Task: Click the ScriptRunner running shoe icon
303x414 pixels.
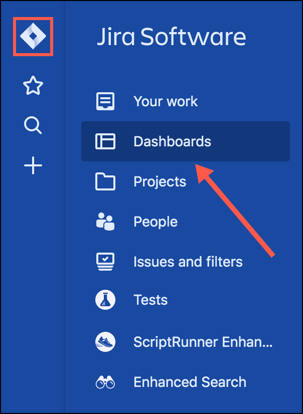Action: pyautogui.click(x=105, y=342)
